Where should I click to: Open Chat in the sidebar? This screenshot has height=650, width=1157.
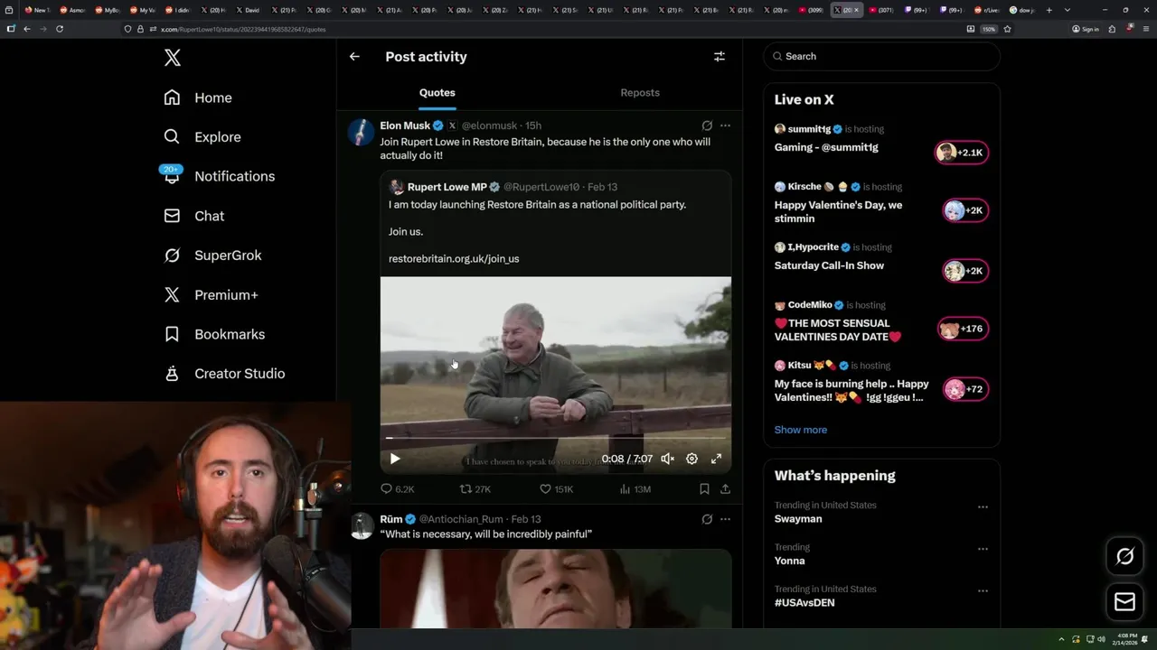tap(194, 216)
